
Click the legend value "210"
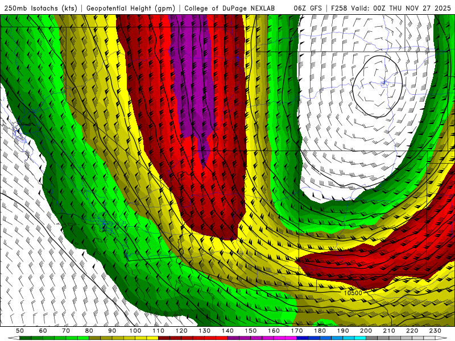click(x=389, y=331)
